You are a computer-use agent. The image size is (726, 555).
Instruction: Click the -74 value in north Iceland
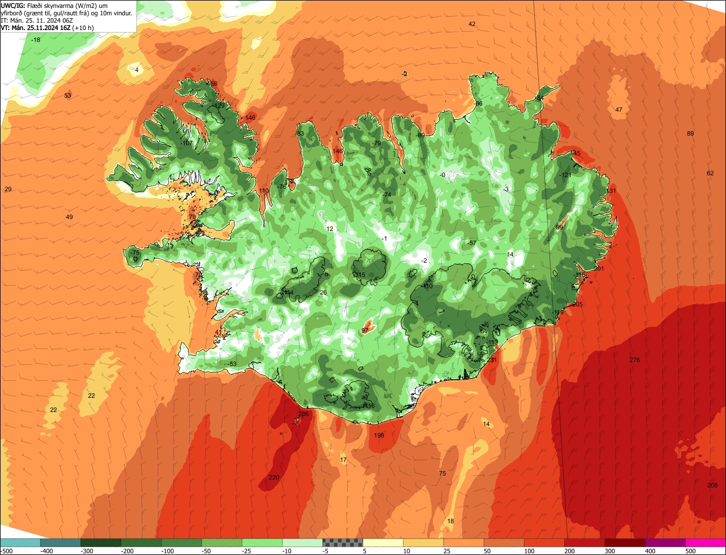click(387, 195)
